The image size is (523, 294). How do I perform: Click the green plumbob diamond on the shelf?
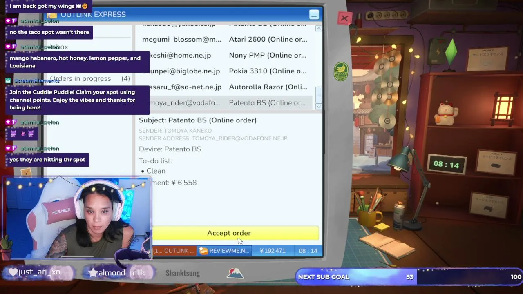451,51
